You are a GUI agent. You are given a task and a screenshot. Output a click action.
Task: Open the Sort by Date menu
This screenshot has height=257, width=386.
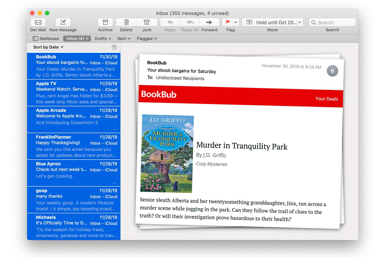tap(48, 47)
